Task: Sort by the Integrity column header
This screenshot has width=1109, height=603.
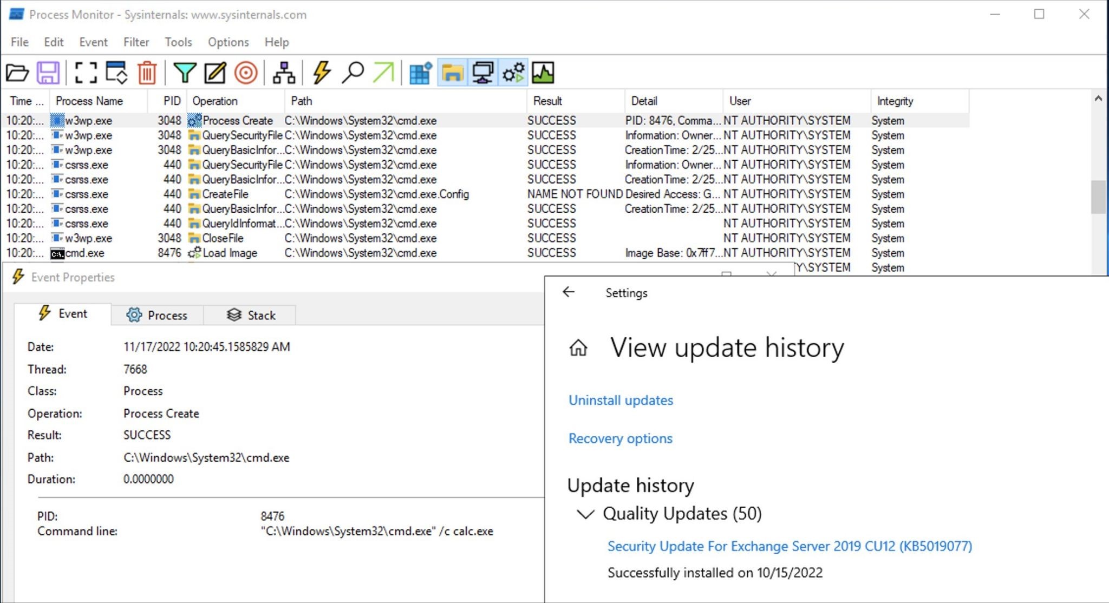Action: click(x=920, y=101)
